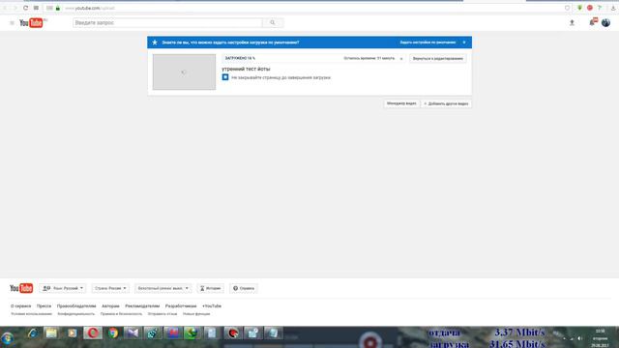
Task: Click the browser forward arrow
Action: click(x=15, y=8)
